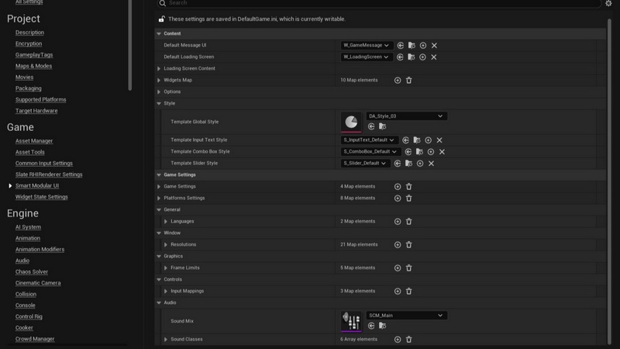The height and width of the screenshot is (349, 620).
Task: Click the settings search field
Action: click(372, 4)
